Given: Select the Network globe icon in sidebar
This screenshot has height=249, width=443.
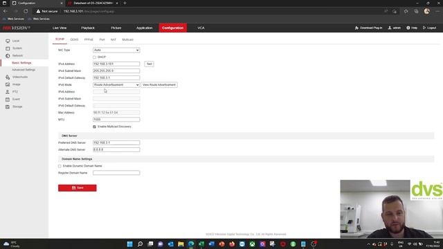Looking at the screenshot, I should coord(8,56).
